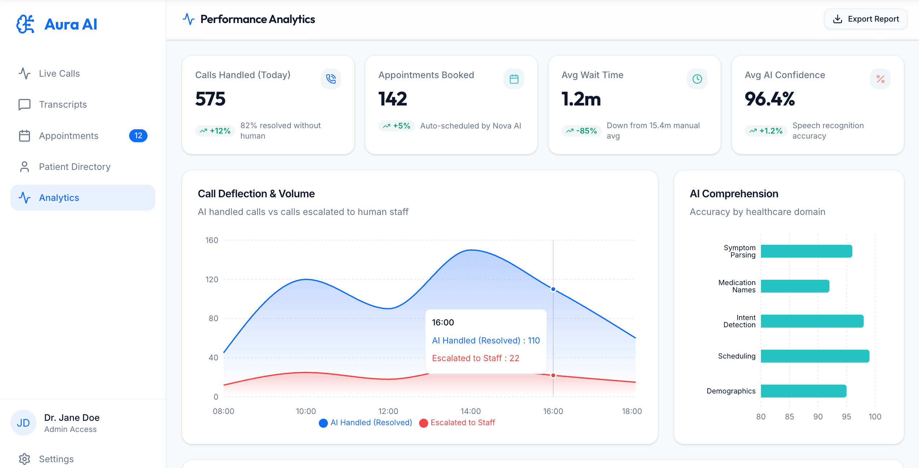Click the percent icon on Avg AI Confidence card
919x468 pixels.
click(x=880, y=79)
